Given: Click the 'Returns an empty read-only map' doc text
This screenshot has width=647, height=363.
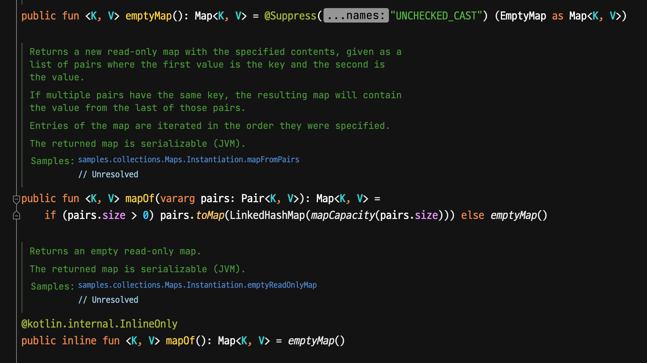Looking at the screenshot, I should tap(115, 251).
